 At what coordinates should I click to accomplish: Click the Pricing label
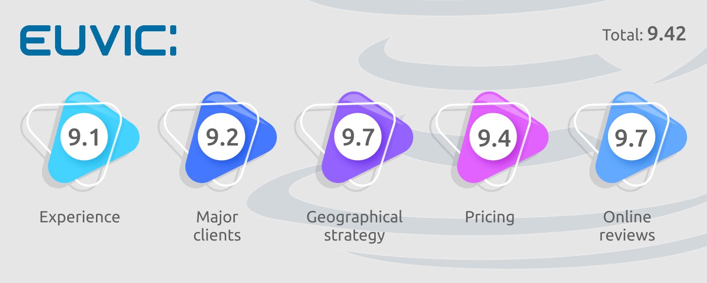click(x=490, y=217)
